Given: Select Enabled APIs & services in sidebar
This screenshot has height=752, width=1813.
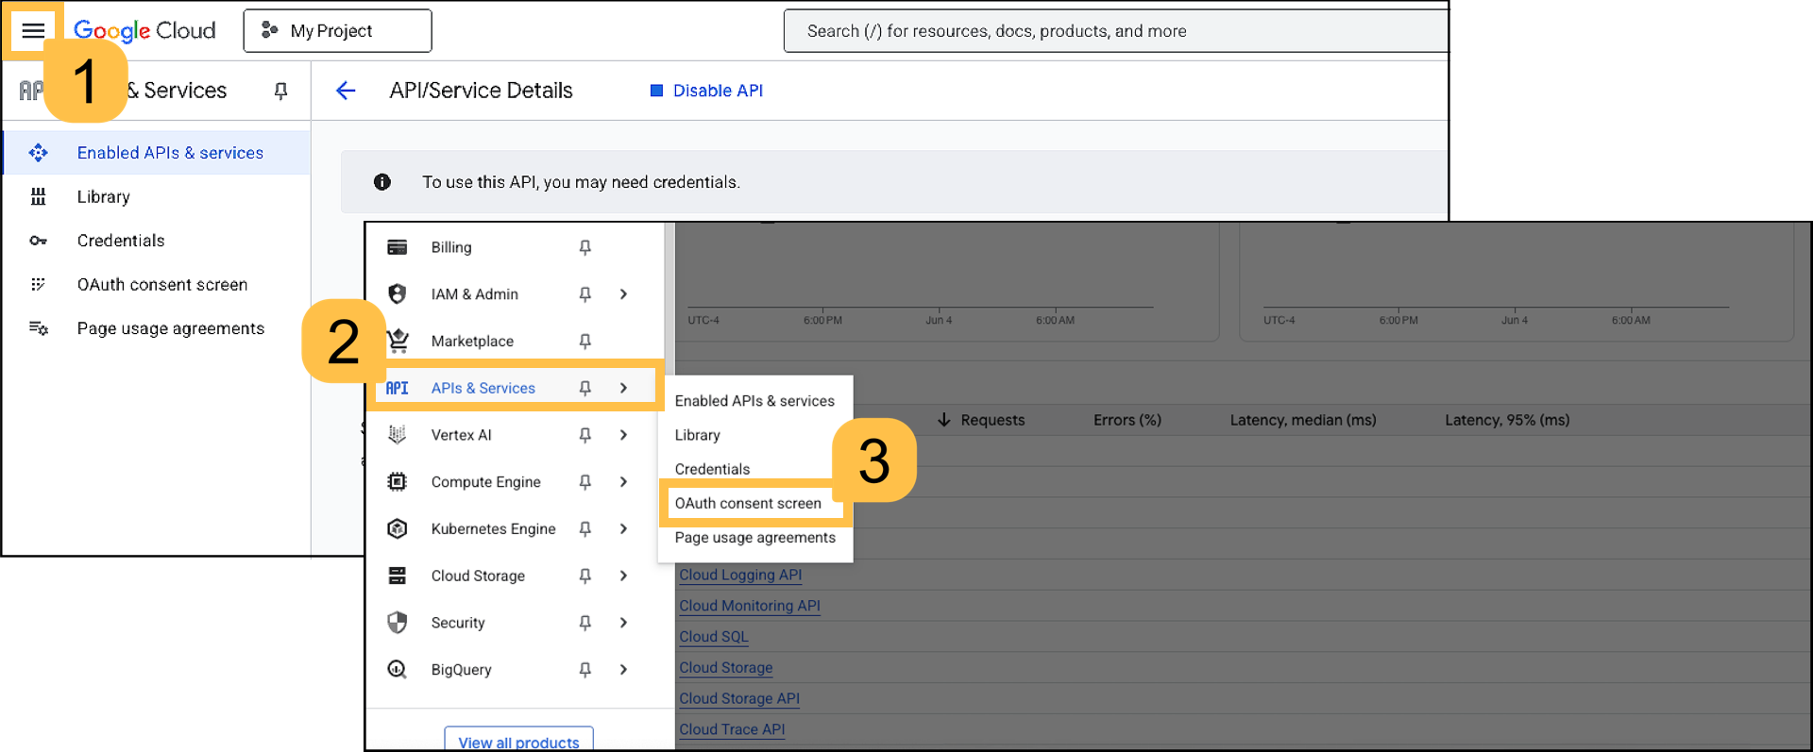Looking at the screenshot, I should point(157,153).
